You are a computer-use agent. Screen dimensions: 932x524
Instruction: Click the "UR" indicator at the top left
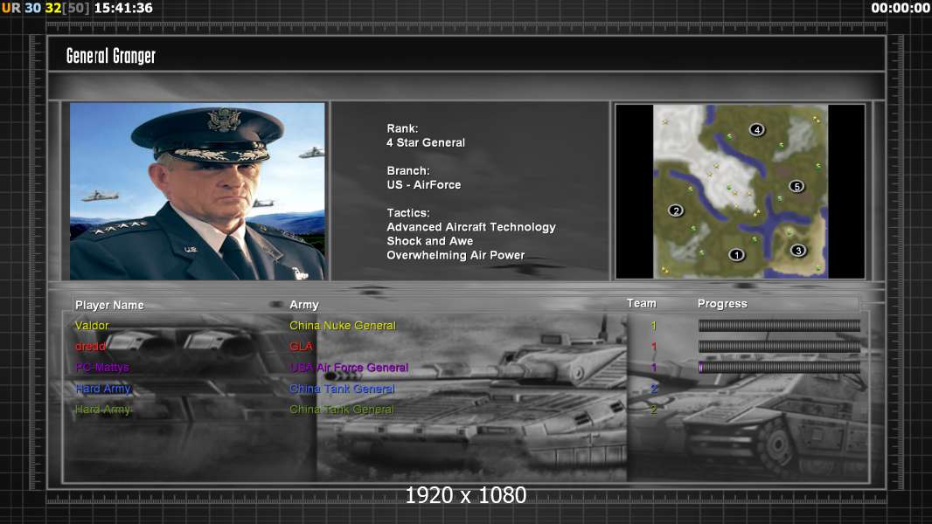coord(10,8)
